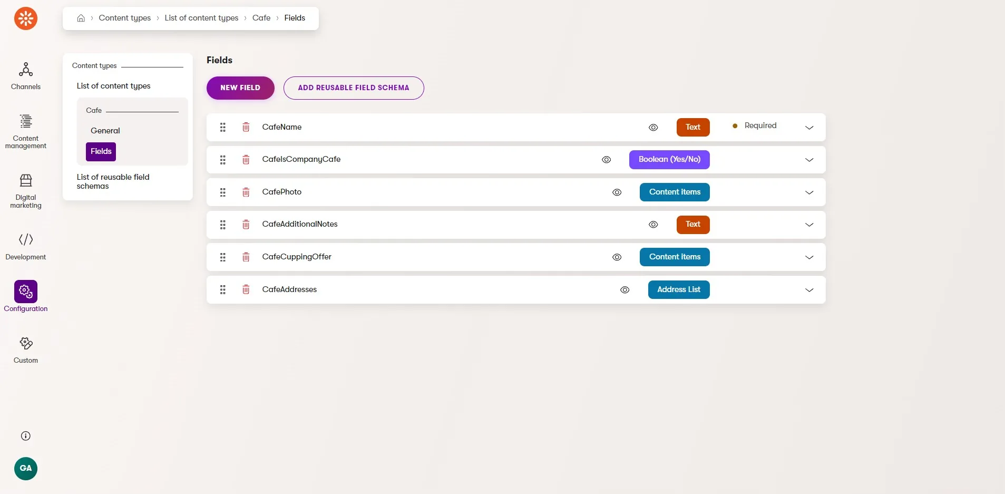Delete the CafeIsCompanyCafe field
1005x494 pixels.
coord(246,159)
